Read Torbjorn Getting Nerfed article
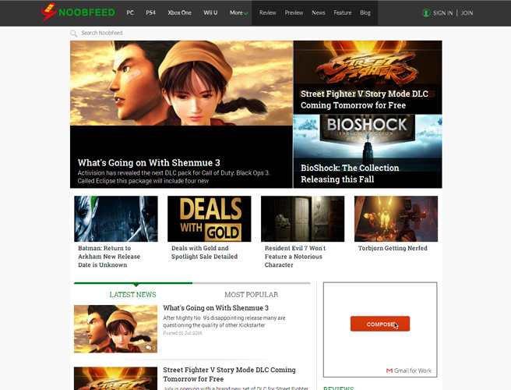 click(x=393, y=248)
